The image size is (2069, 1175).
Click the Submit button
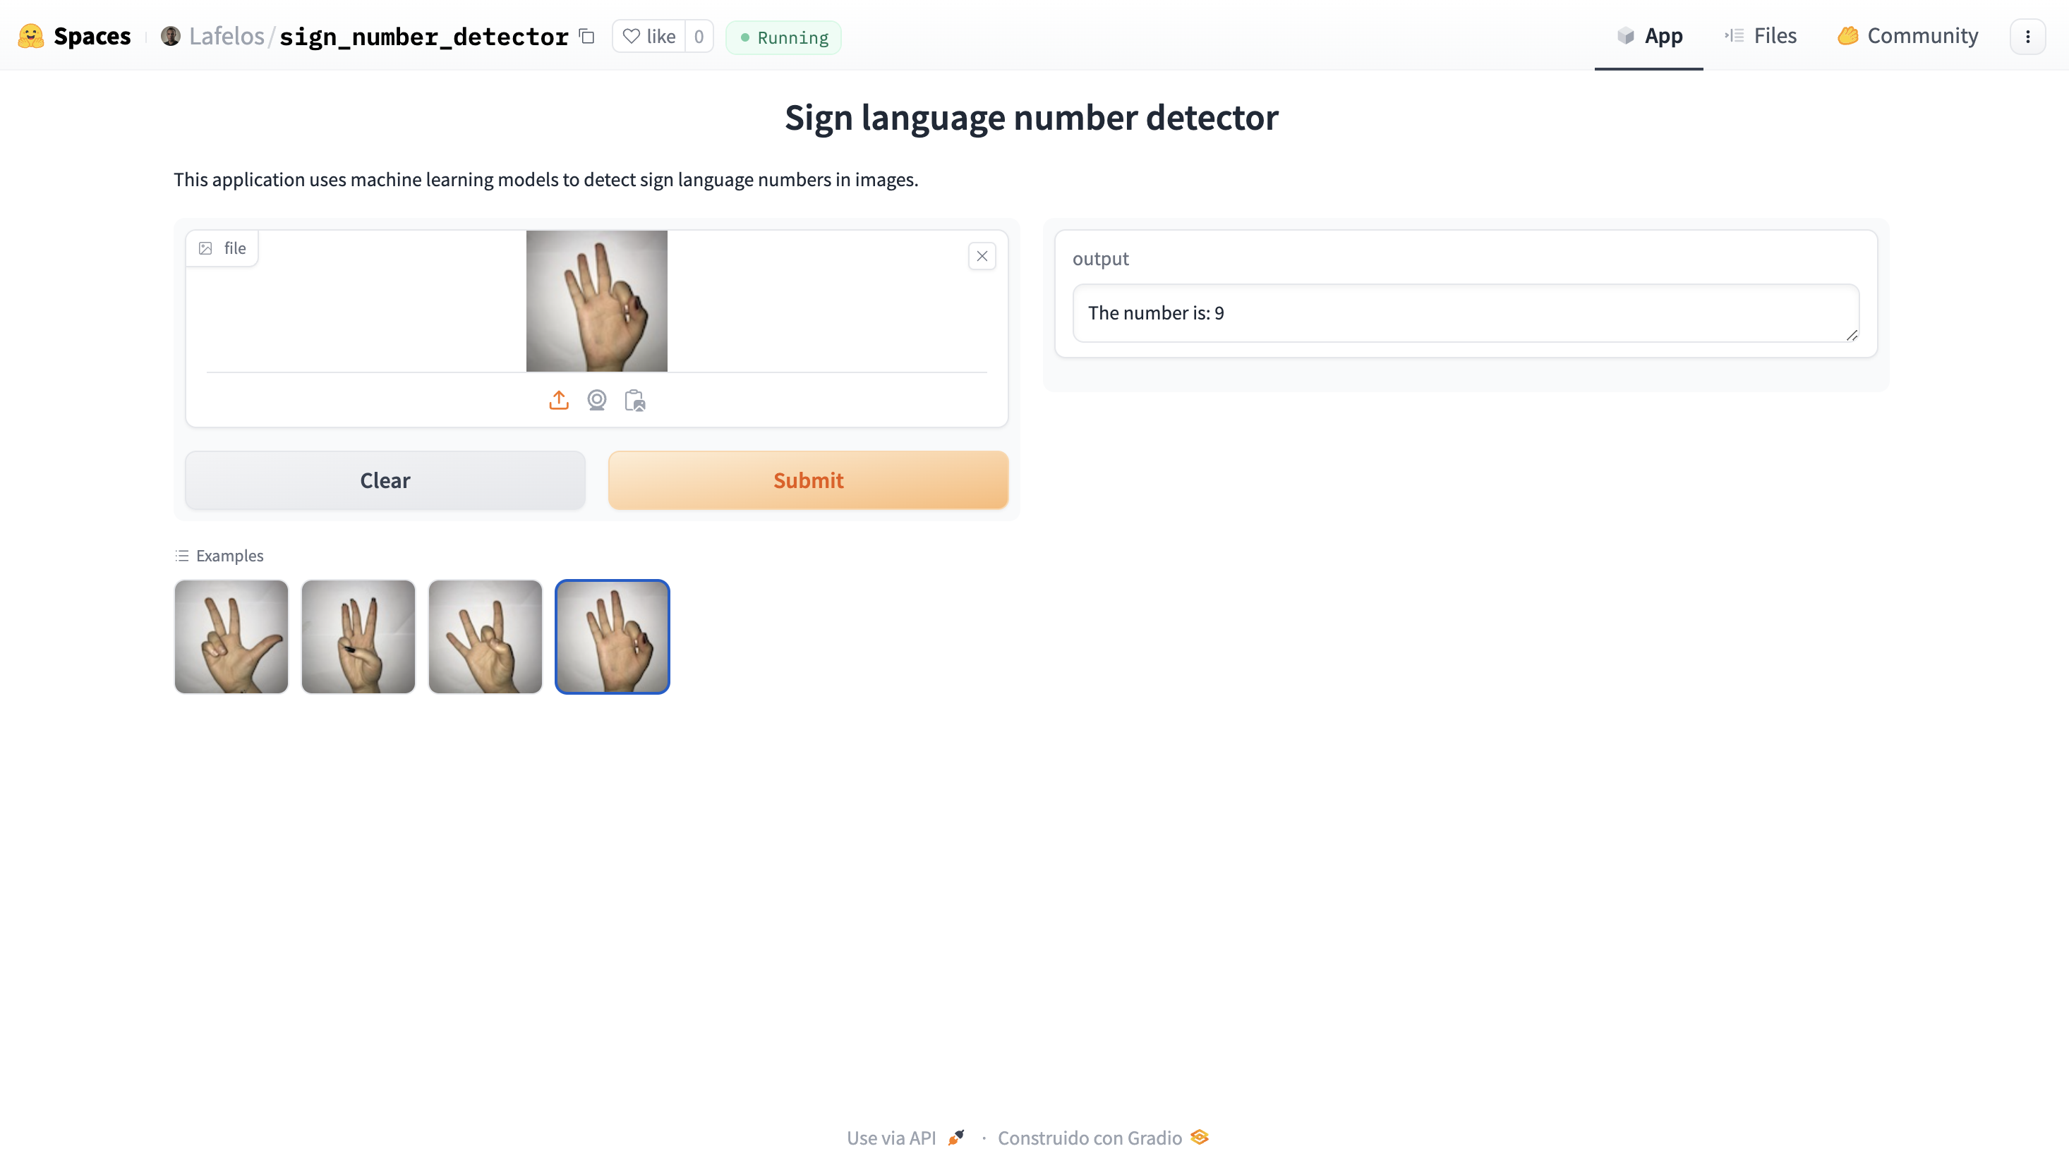pos(808,480)
